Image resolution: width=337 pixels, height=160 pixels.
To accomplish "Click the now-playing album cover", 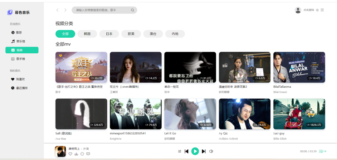I will click(61, 151).
